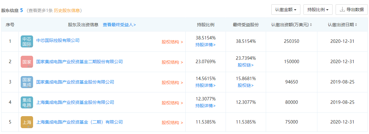
Task: Sort by 认缴出资日期 column arrows
Action: (356, 25)
